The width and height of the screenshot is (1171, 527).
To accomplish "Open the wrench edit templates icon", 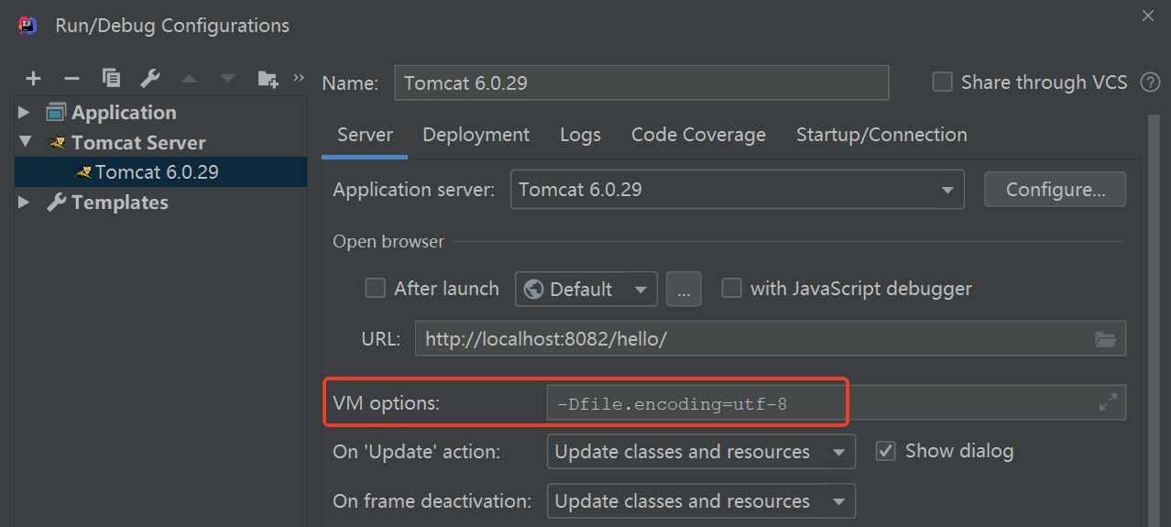I will tap(150, 79).
